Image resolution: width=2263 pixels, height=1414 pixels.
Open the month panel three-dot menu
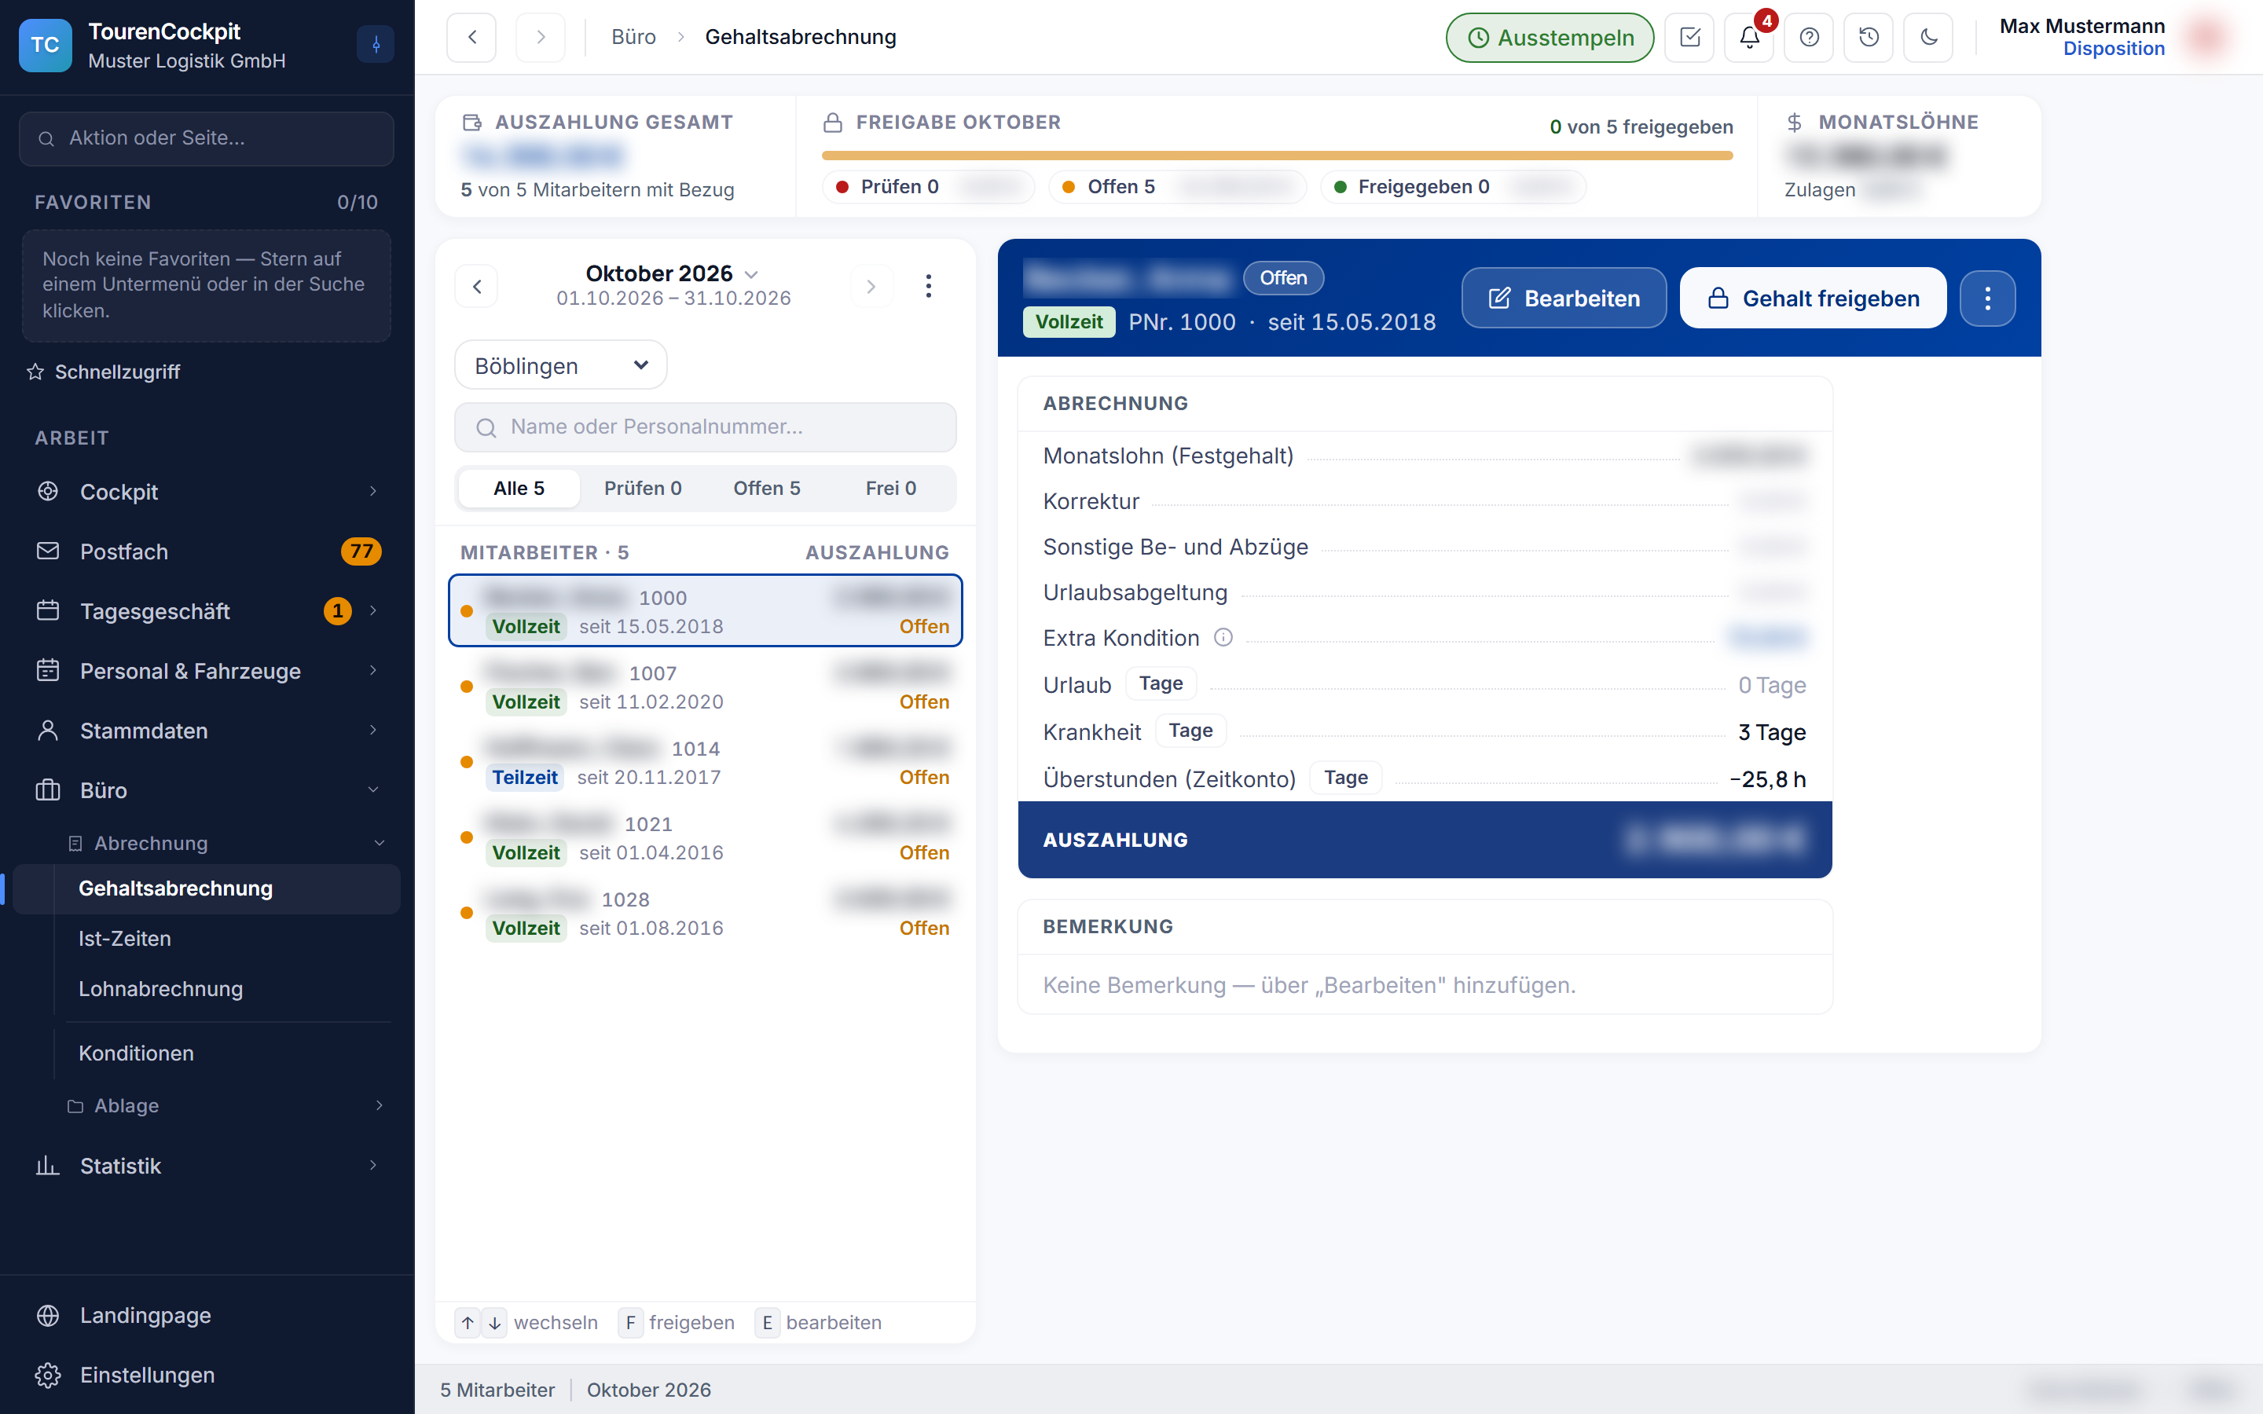tap(929, 286)
